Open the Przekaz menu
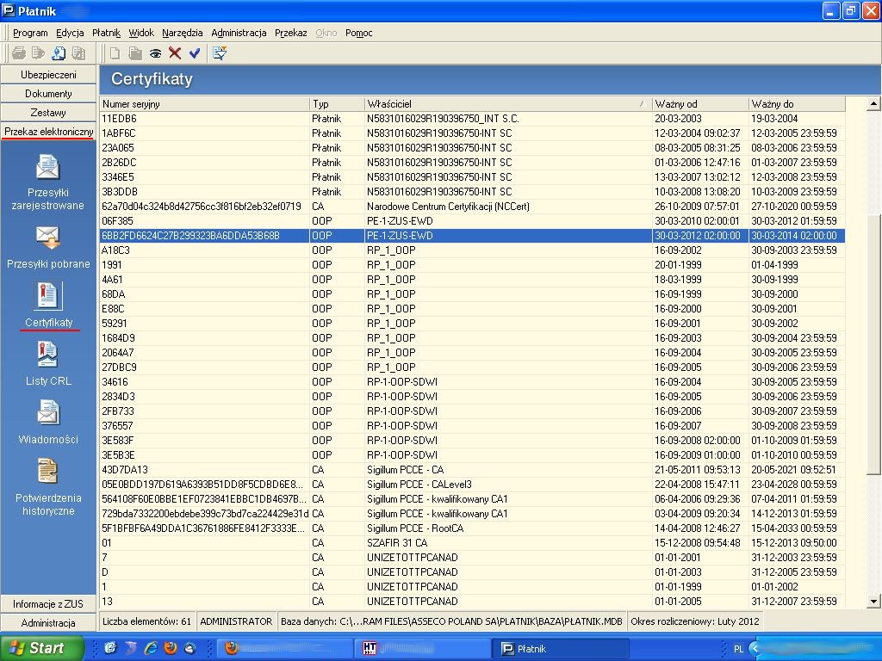882x661 pixels. [291, 33]
